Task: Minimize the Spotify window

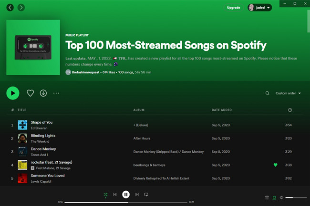Action: pos(285,3)
